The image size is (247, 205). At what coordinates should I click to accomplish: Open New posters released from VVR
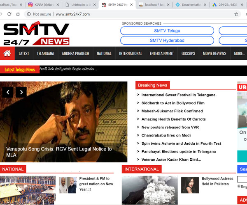tap(170, 127)
